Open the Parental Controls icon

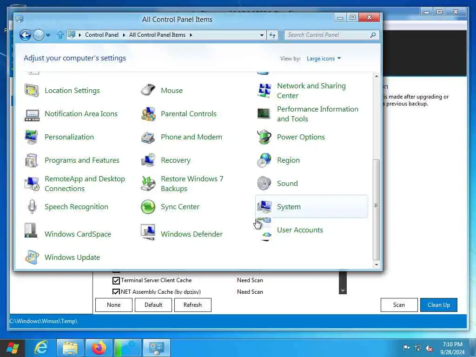pyautogui.click(x=148, y=114)
